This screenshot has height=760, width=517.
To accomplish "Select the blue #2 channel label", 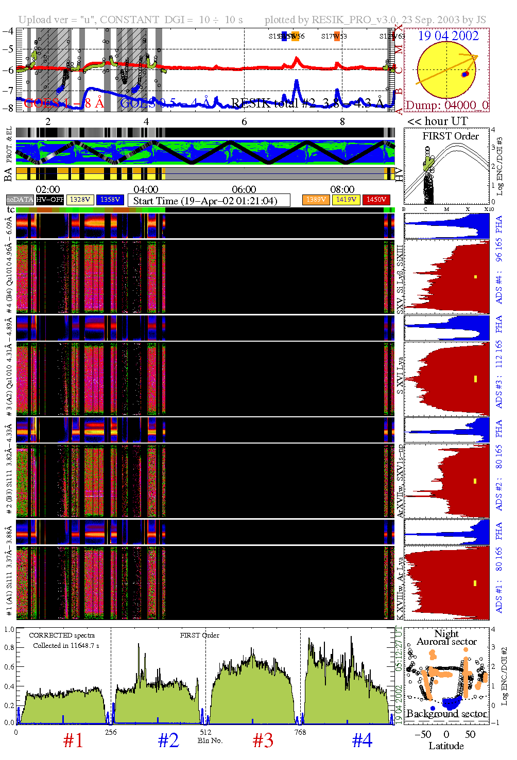I will point(168,740).
